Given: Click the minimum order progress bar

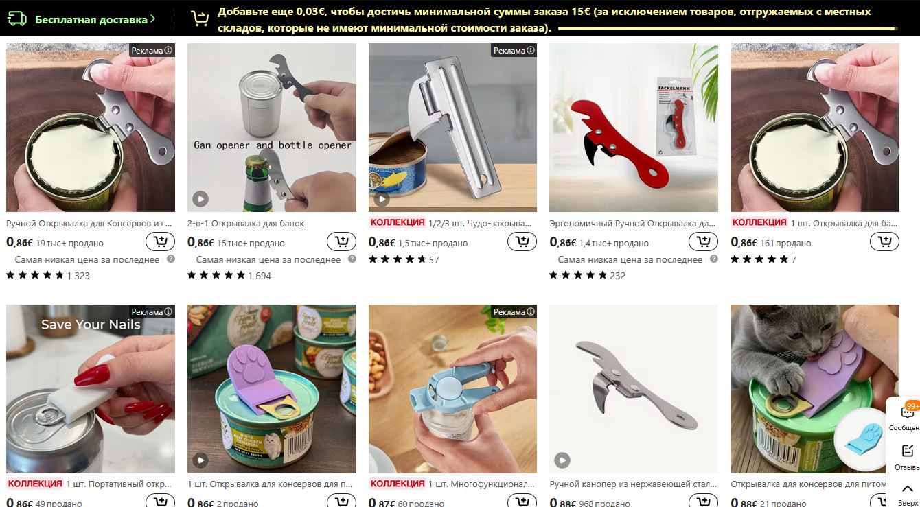Looking at the screenshot, I should (728, 29).
